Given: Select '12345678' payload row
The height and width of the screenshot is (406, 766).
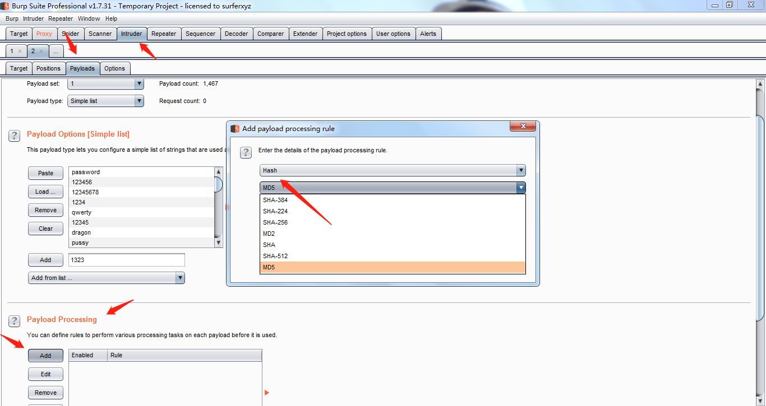Looking at the screenshot, I should (141, 192).
